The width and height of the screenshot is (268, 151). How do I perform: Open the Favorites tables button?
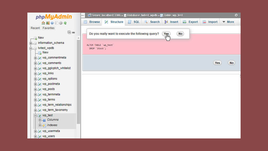pyautogui.click(x=49, y=28)
